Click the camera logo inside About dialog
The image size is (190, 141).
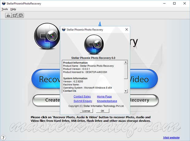tap(94, 44)
